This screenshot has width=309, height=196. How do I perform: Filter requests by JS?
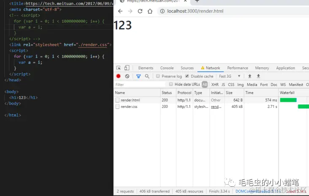click(223, 85)
